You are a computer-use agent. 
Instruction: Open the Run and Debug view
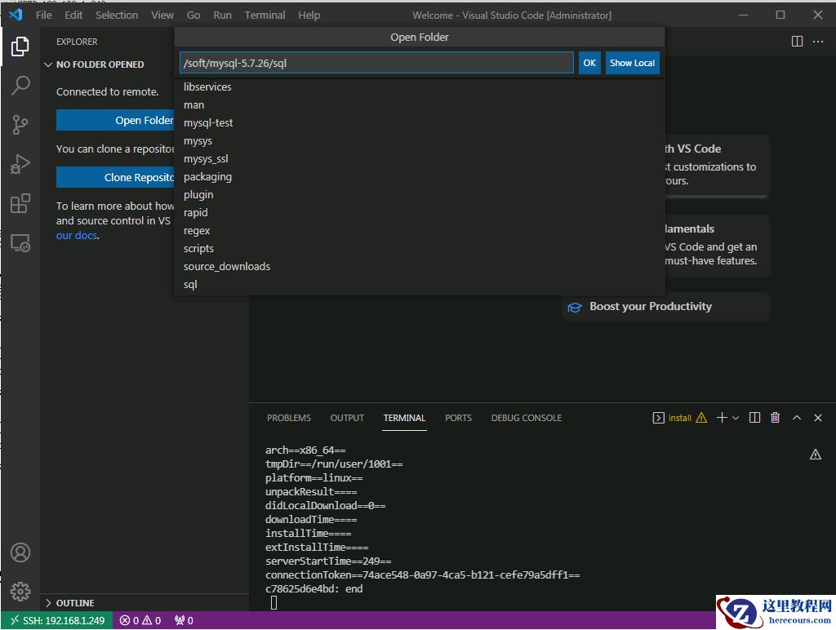point(20,164)
